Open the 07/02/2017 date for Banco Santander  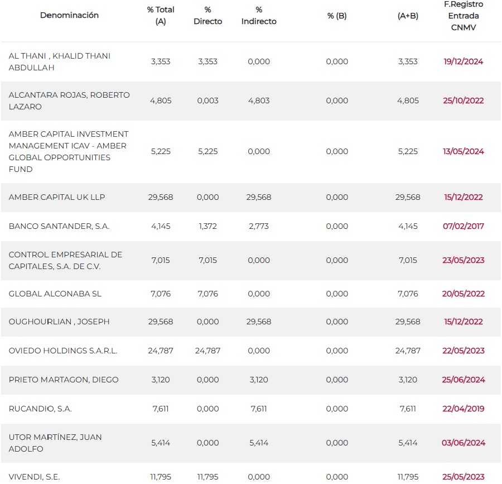tap(463, 227)
